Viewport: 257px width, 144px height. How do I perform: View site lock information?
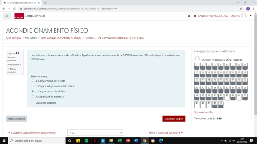pos(21,9)
